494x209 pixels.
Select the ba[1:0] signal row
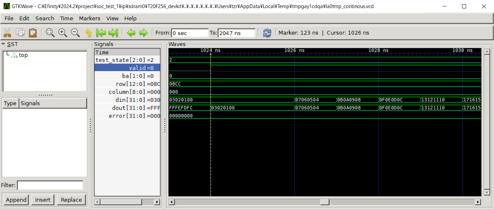tap(127, 76)
